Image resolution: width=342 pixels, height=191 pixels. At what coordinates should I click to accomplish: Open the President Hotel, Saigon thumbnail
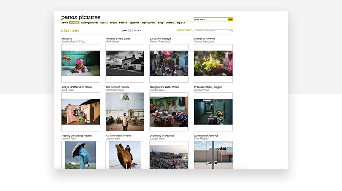tap(213, 112)
